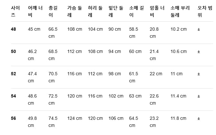The width and height of the screenshot is (216, 135).
Task: Select the size 52 row label
Action: coord(14,74)
